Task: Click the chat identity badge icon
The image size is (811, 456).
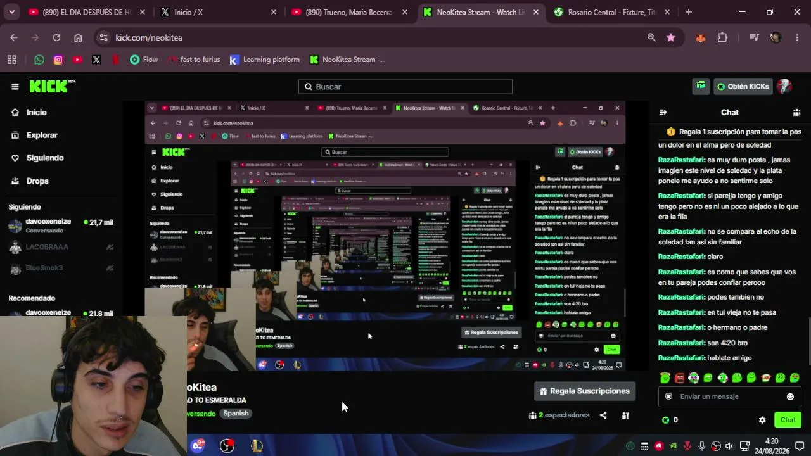Action: point(668,396)
